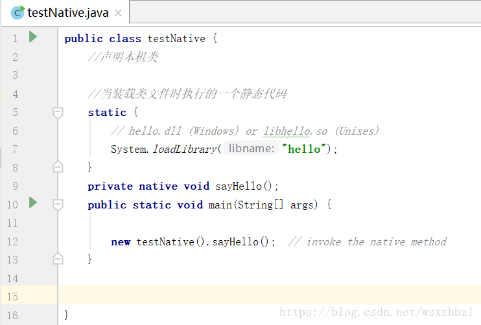
Task: Click 'class' keyword on line 1
Action: tap(125, 39)
